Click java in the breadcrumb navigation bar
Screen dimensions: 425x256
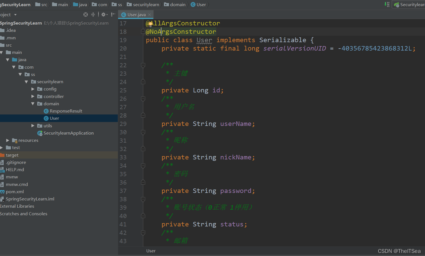[x=80, y=4]
